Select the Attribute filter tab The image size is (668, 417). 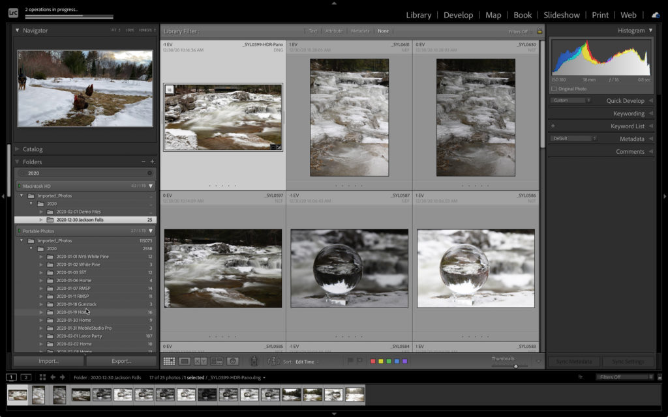pos(333,31)
